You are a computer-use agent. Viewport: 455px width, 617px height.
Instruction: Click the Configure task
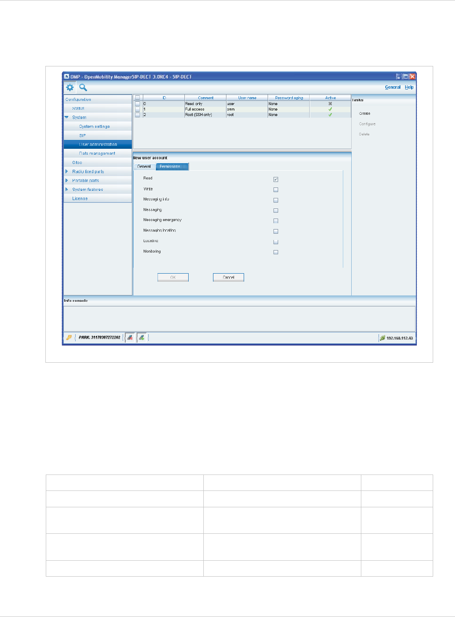[367, 124]
